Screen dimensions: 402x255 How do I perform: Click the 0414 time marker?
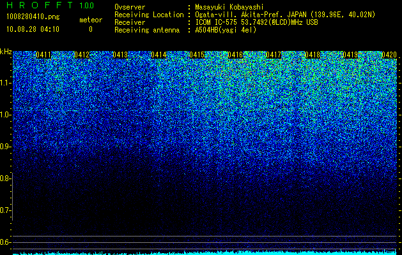pyautogui.click(x=158, y=55)
